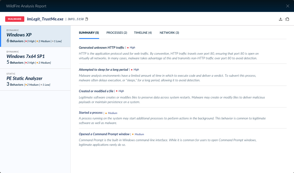This screenshot has height=173, width=294.
Task: Download the WildFire analysis report
Action: pos(281,19)
